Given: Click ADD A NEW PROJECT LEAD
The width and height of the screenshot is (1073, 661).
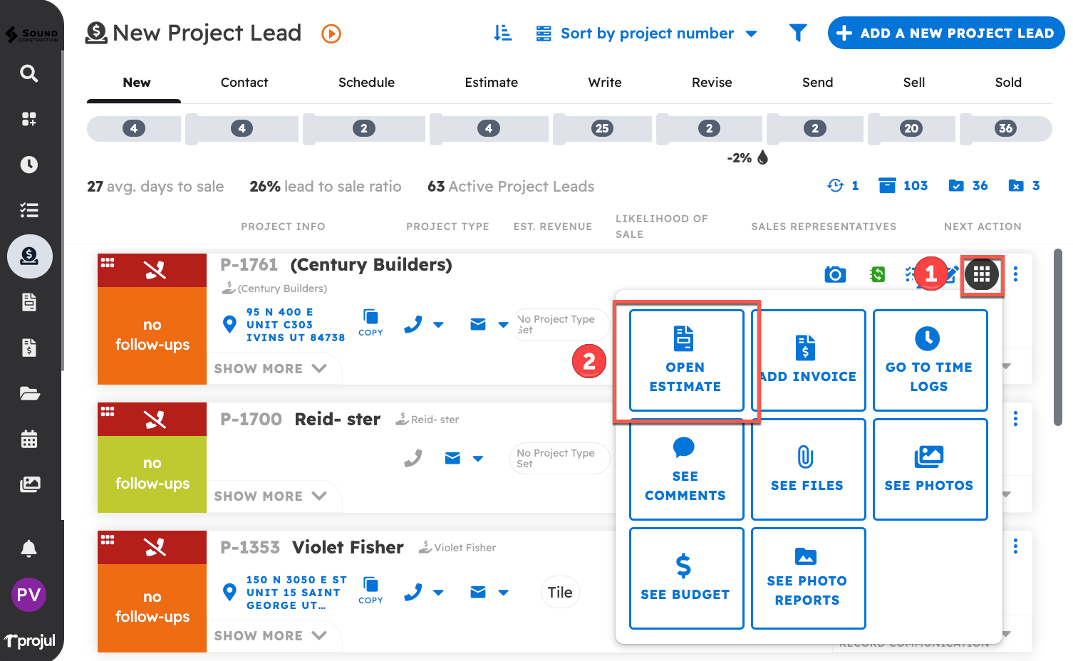Looking at the screenshot, I should click(x=945, y=33).
